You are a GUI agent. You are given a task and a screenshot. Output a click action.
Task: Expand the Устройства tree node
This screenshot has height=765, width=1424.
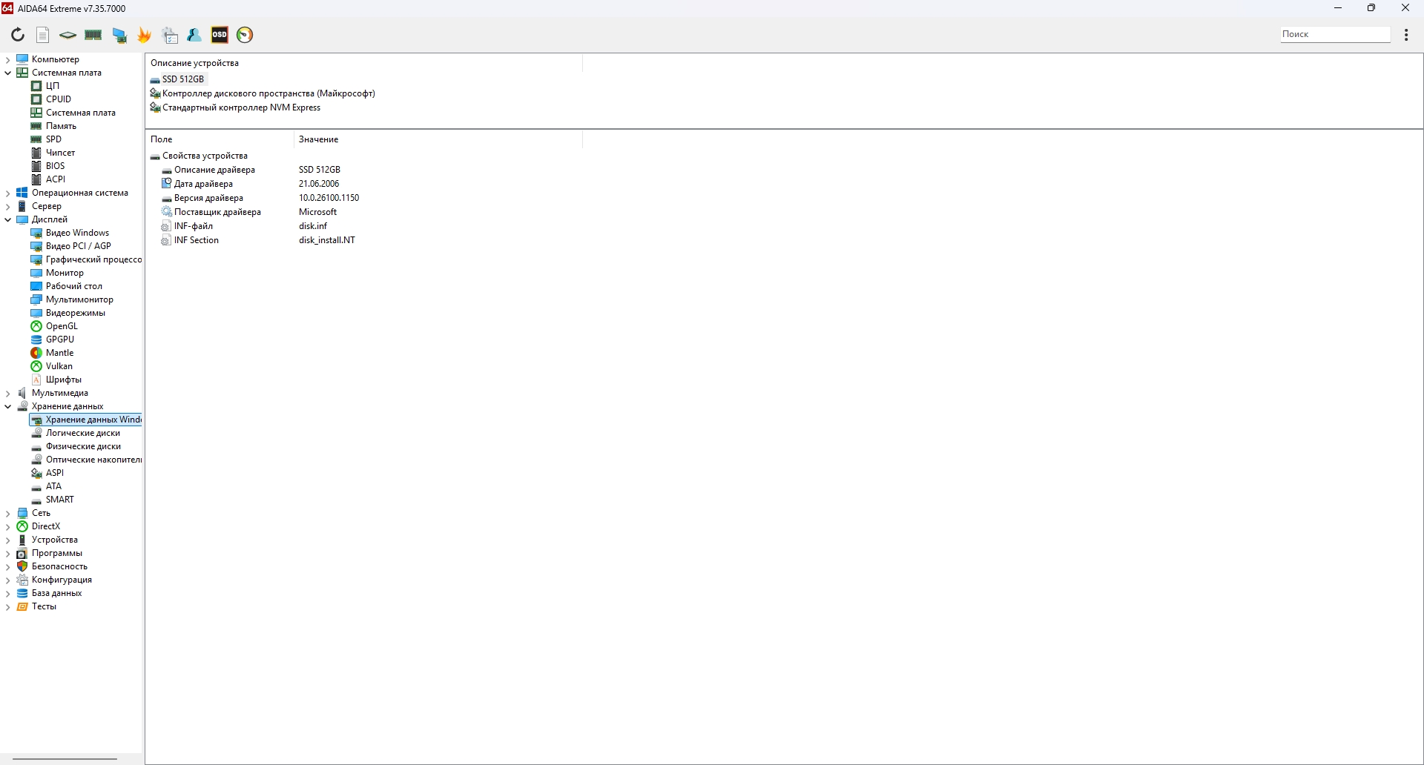tap(8, 540)
